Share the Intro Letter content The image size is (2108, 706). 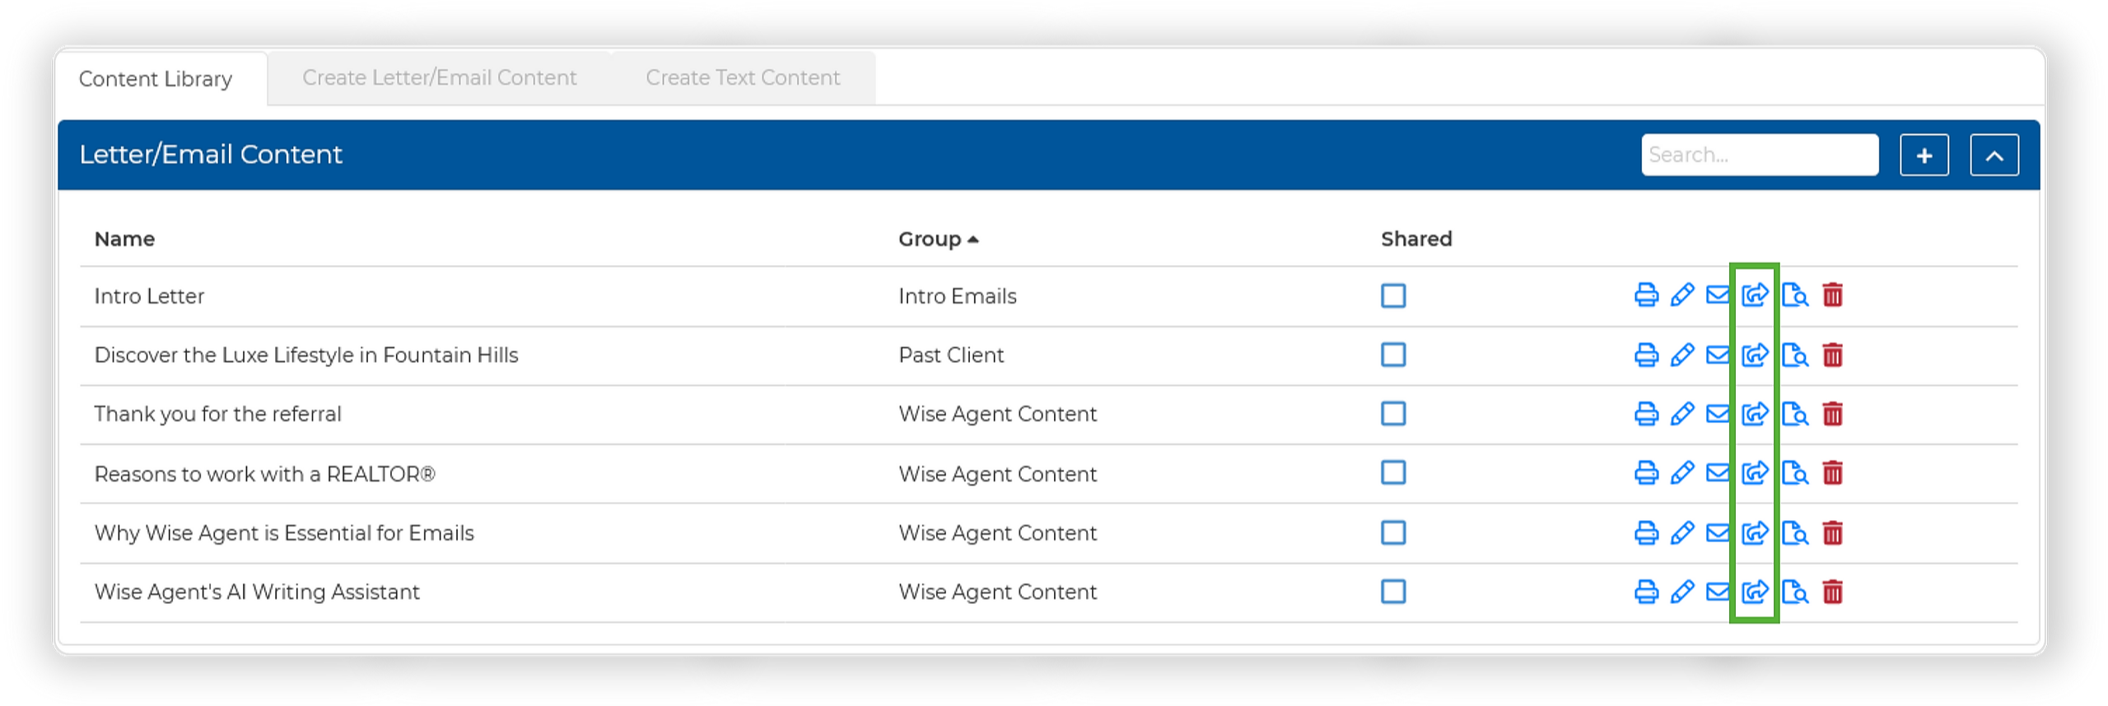[1755, 295]
